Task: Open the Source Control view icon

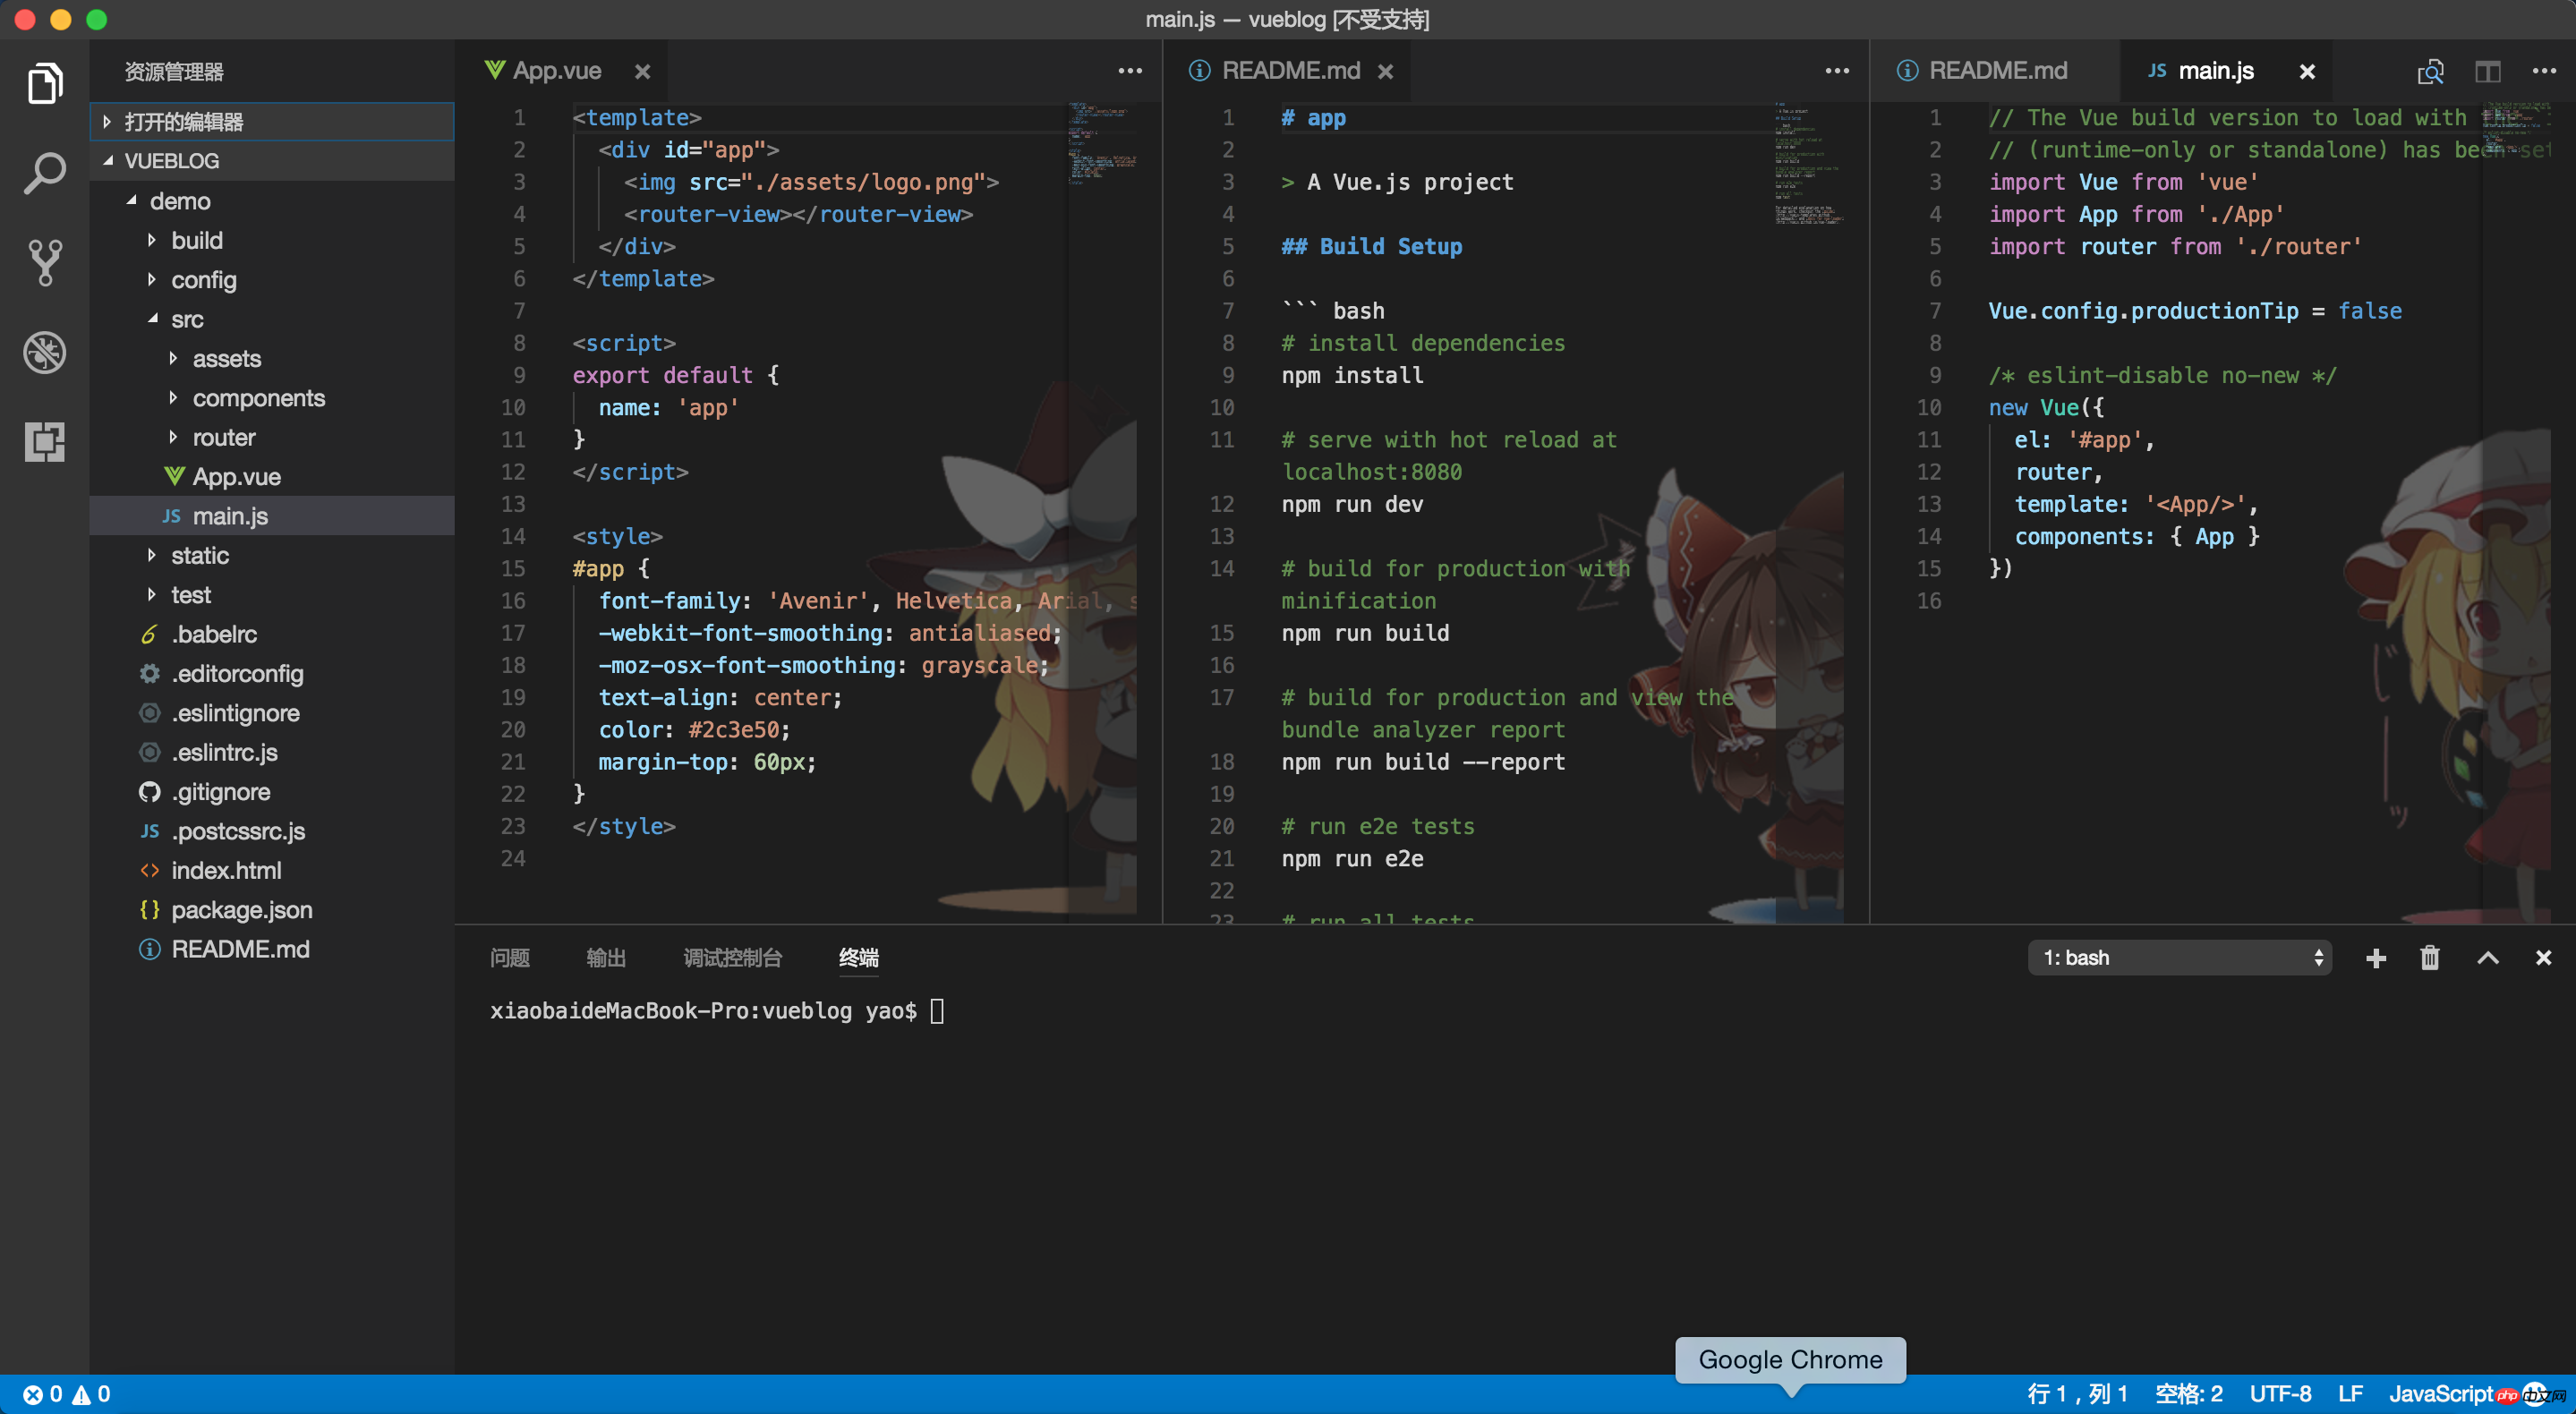Action: (45, 263)
